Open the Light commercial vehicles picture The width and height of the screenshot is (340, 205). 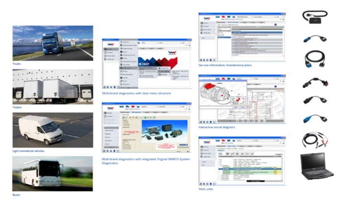point(53,130)
